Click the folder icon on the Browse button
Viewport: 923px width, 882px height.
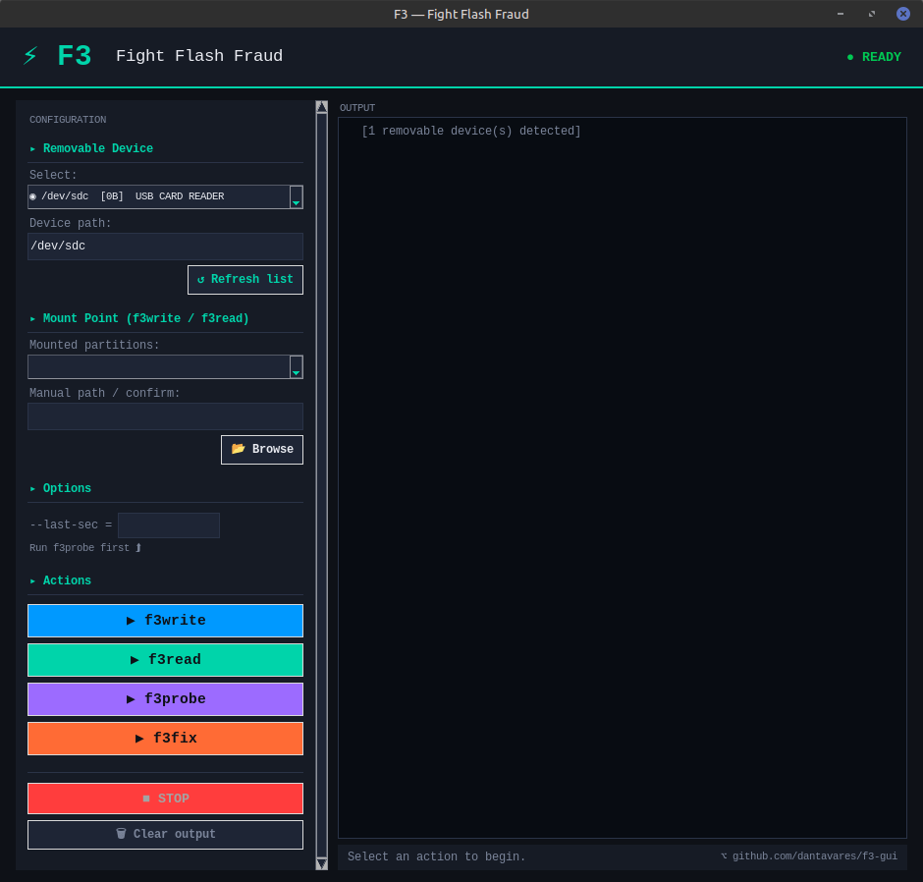238,449
